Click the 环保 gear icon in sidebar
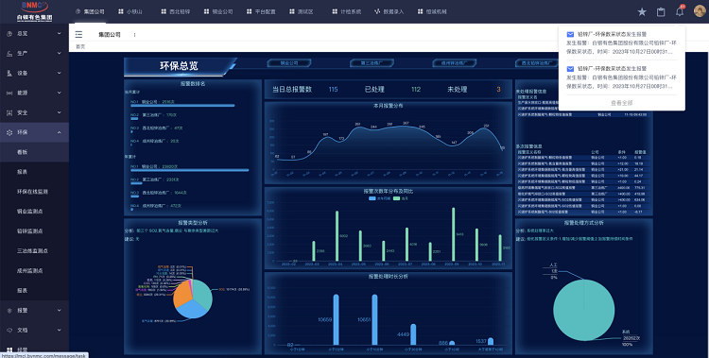The height and width of the screenshot is (358, 709). 9,132
